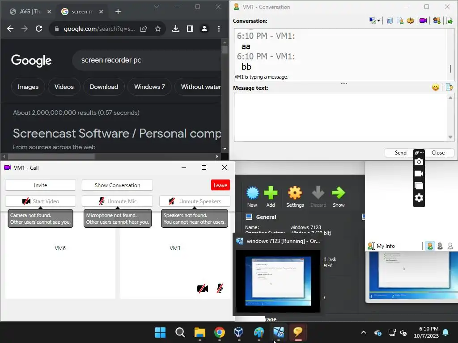Click the timer gear icon in Conversation toolbar
458x343 pixels.
pos(411,21)
